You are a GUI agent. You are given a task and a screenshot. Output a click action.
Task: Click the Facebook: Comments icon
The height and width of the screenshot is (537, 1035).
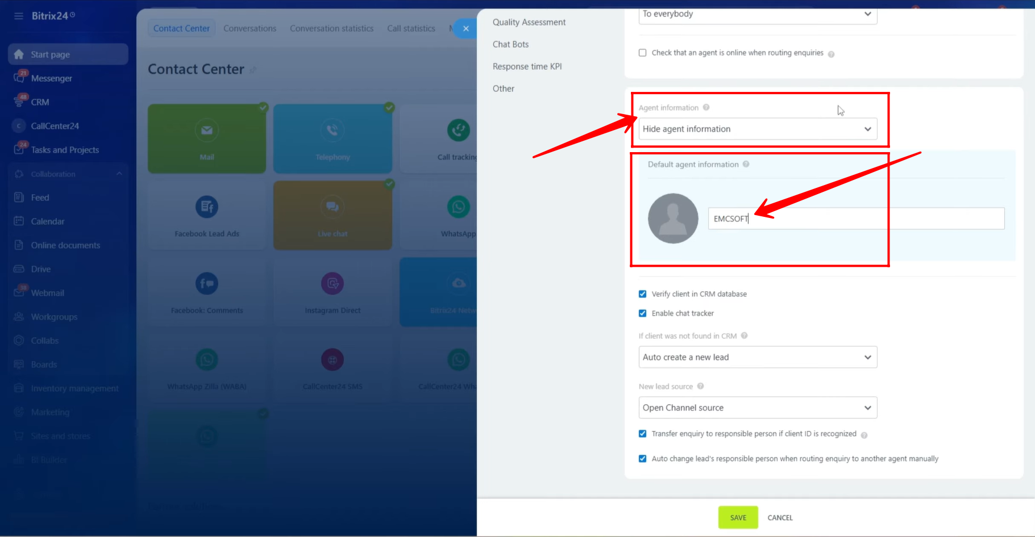207,283
